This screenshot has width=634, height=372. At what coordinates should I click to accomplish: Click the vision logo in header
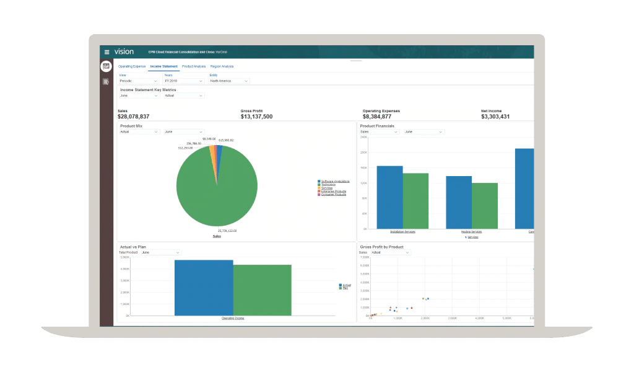[x=124, y=52]
